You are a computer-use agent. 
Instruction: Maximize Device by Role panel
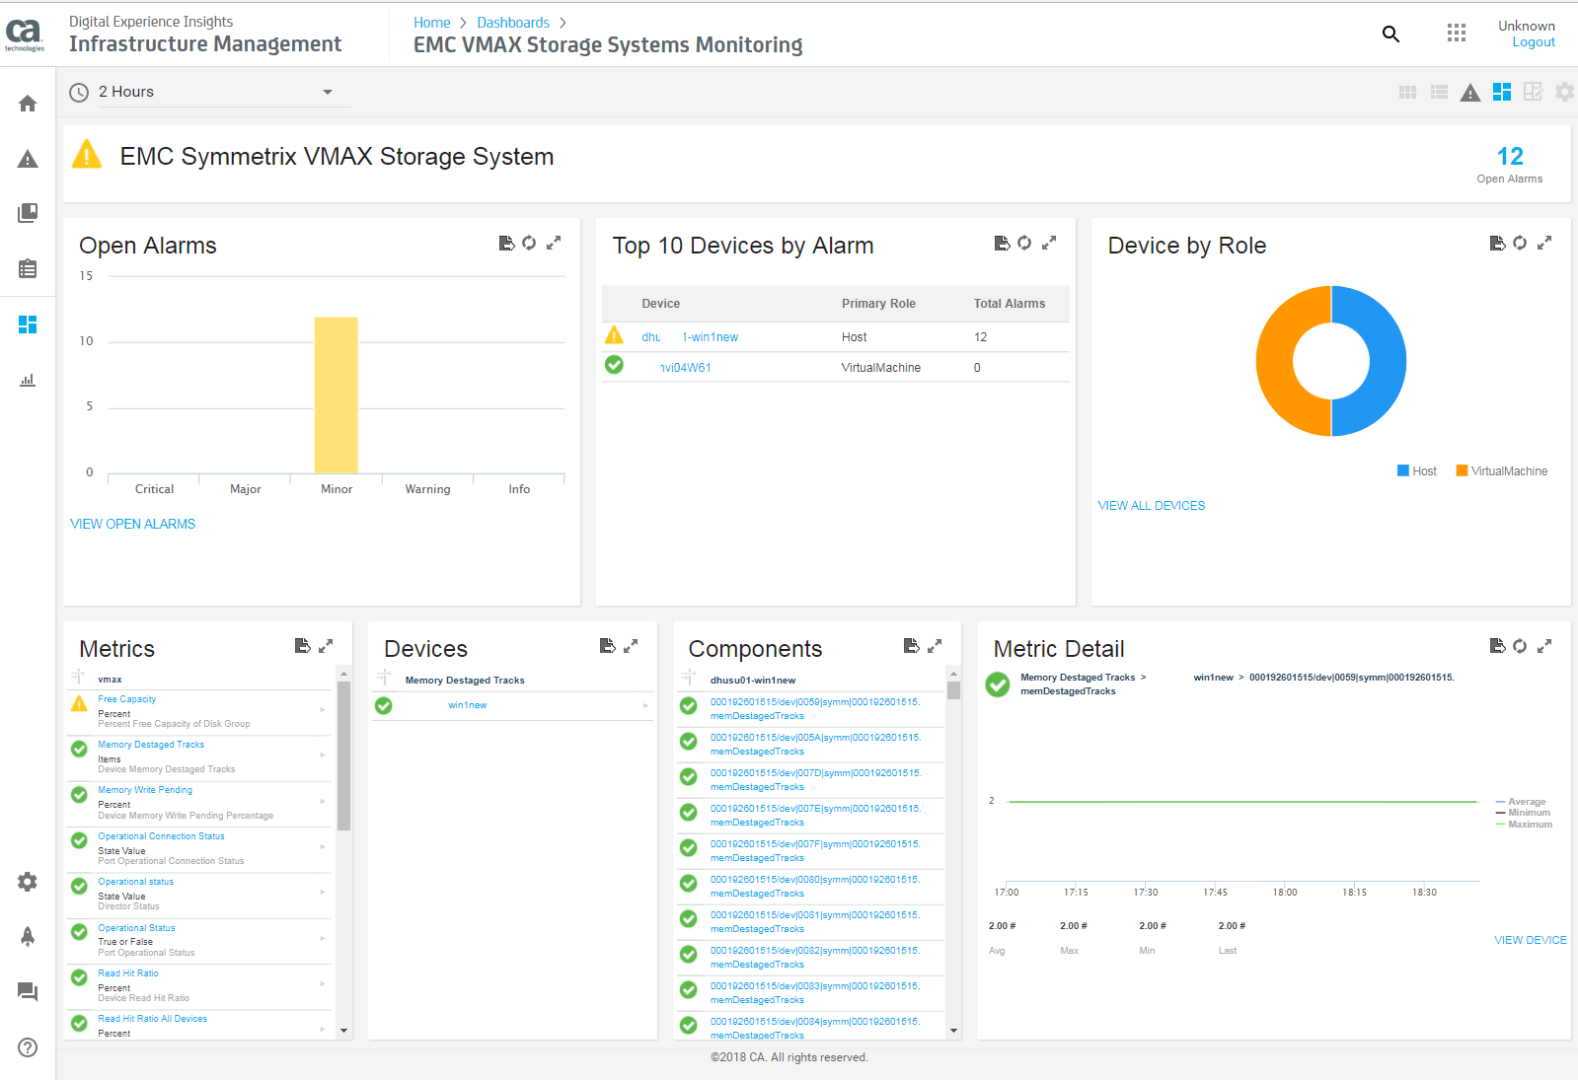pyautogui.click(x=1544, y=243)
